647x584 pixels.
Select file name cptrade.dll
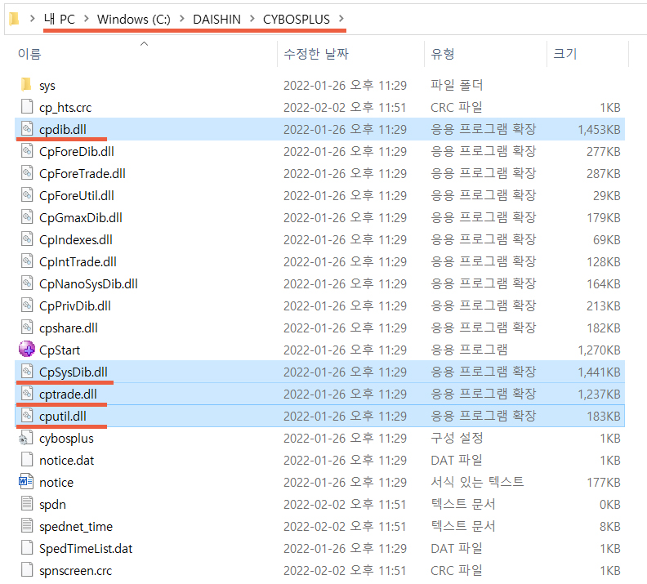click(68, 395)
